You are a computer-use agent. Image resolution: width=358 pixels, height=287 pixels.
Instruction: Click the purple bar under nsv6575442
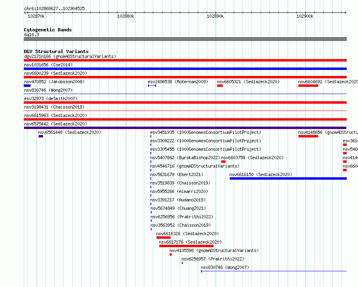coord(185,128)
